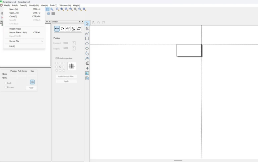
Task: Pin the Switch panel with the pushpin
Action: click(x=80, y=21)
